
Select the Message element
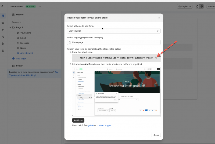pos(25,43)
